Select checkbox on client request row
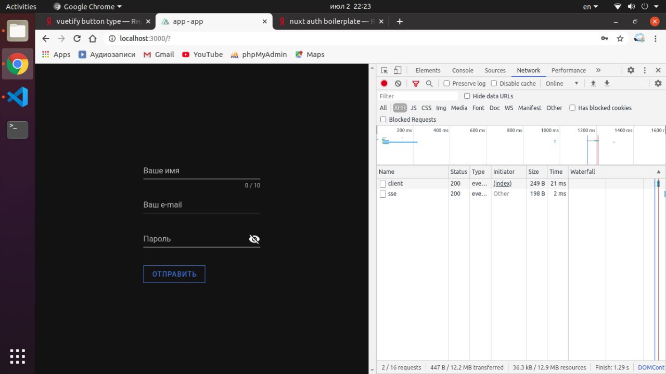The width and height of the screenshot is (666, 374). tap(383, 184)
